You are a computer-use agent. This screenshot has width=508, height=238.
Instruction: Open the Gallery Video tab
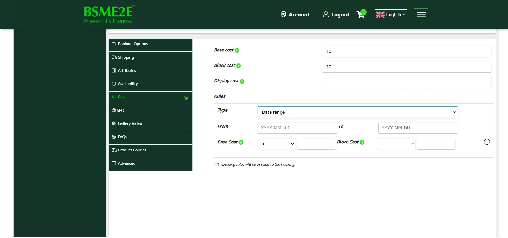[151, 124]
